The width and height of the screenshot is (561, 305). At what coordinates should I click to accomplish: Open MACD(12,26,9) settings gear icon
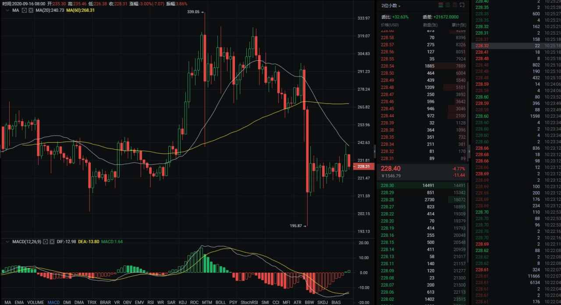(45, 242)
